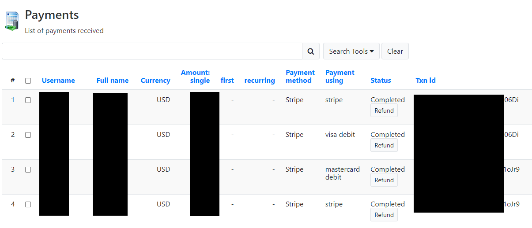Toggle the select-all checkbox in header

[28, 81]
